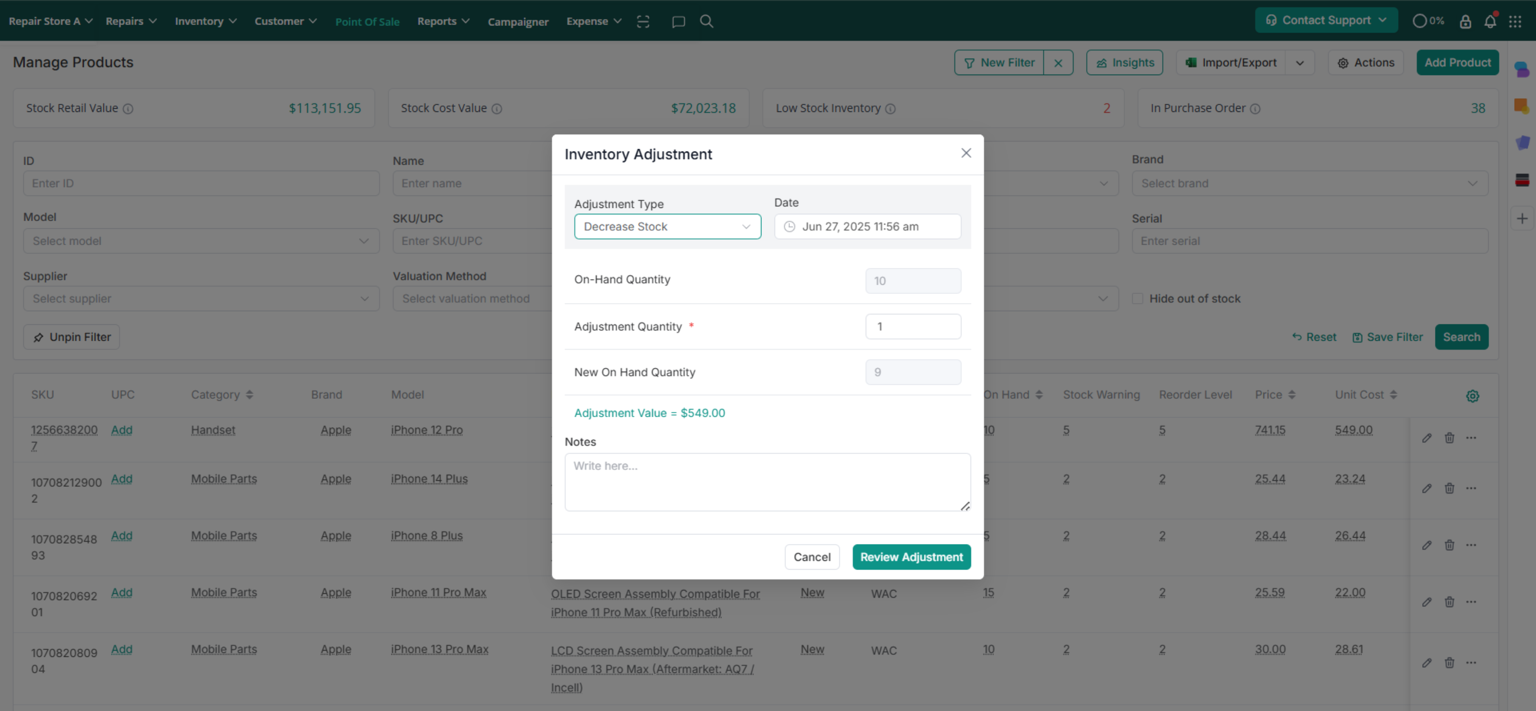Image resolution: width=1536 pixels, height=711 pixels.
Task: Delete the iPhone 13 Pro Max row
Action: point(1450,663)
